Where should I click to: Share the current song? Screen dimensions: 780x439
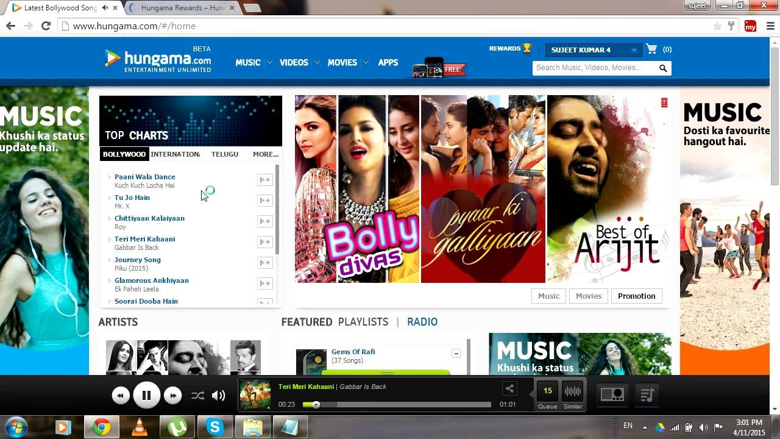(x=509, y=388)
